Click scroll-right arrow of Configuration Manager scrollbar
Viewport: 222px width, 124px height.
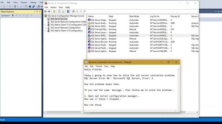click(197, 112)
